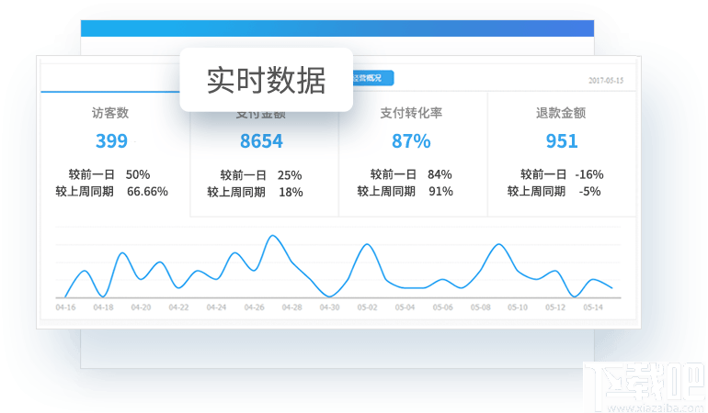Select the 访客数 card title

click(110, 113)
